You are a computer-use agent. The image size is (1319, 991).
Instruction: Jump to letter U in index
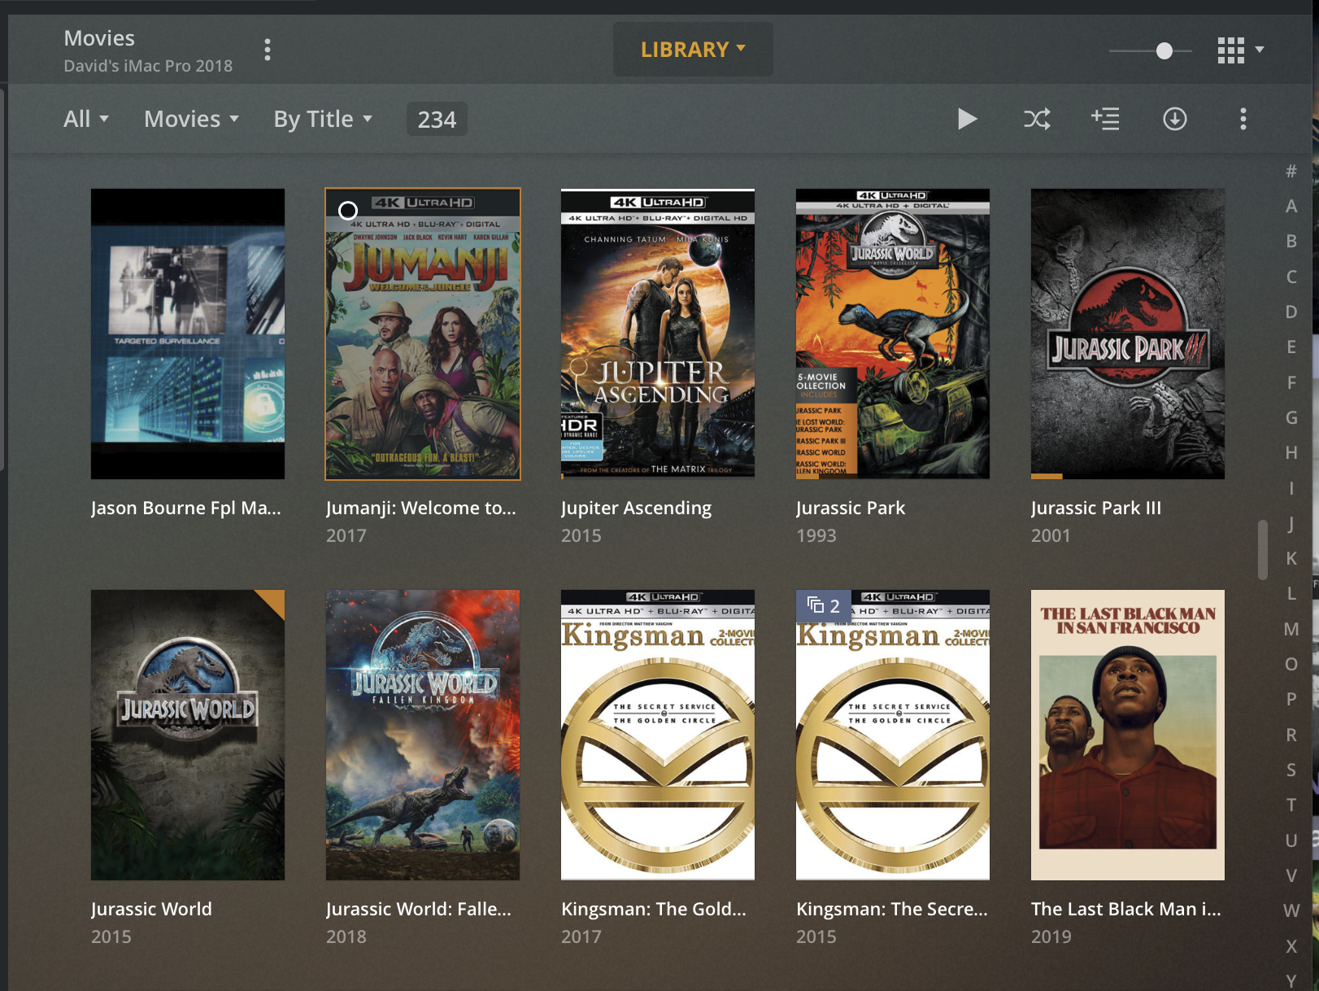coord(1291,840)
